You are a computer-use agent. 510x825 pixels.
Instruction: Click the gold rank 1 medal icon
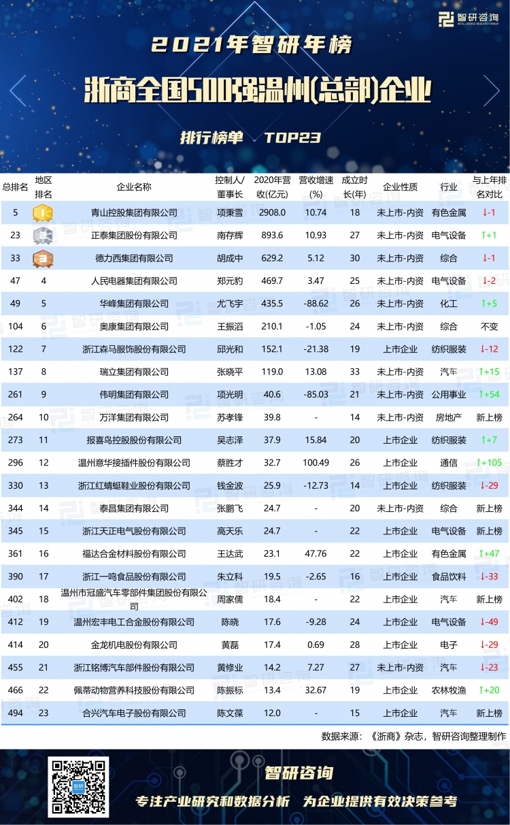click(44, 212)
